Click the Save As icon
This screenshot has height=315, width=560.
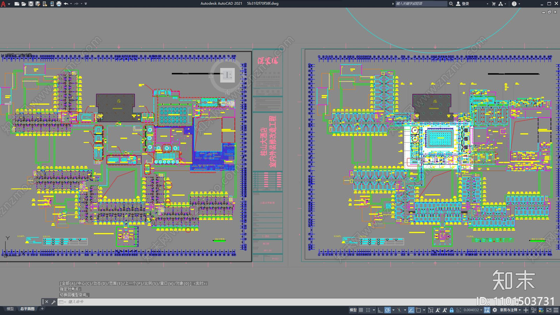37,3
